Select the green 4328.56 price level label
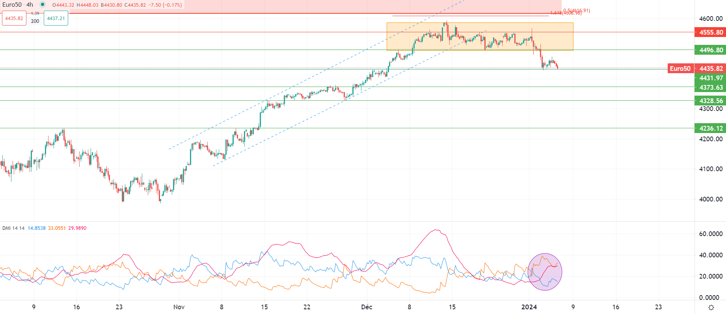Viewport: 726px width, 314px height. point(710,101)
